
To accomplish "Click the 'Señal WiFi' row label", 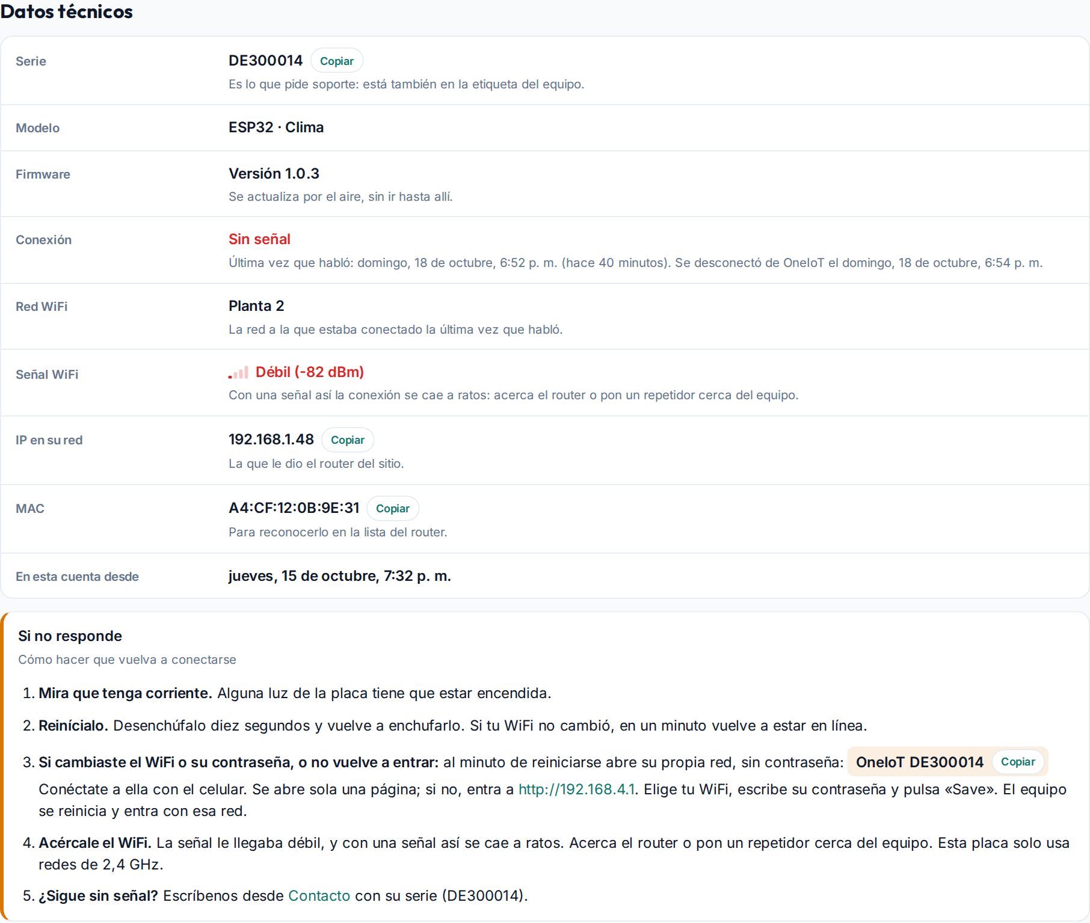I will point(47,375).
